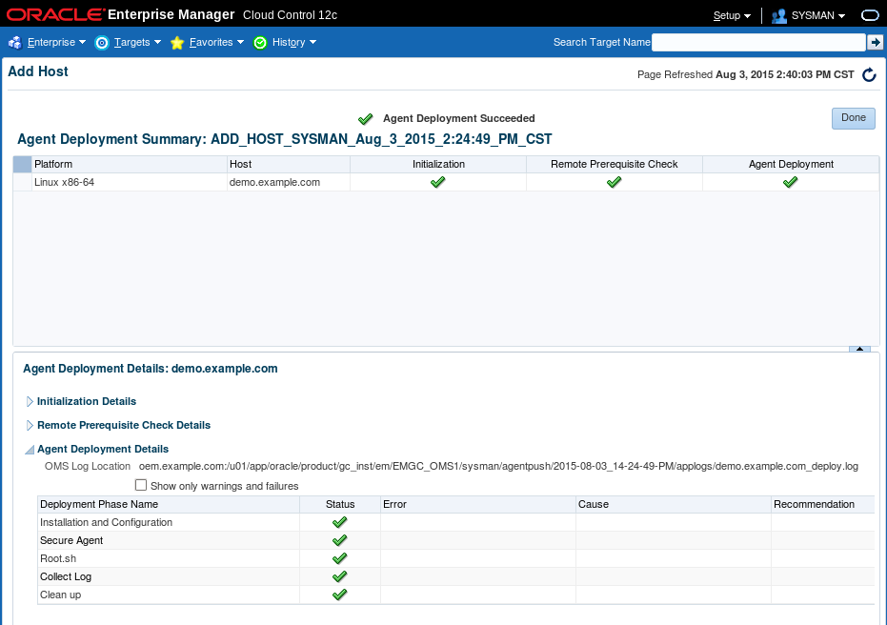
Task: Select the Secure Agent row
Action: [x=456, y=540]
